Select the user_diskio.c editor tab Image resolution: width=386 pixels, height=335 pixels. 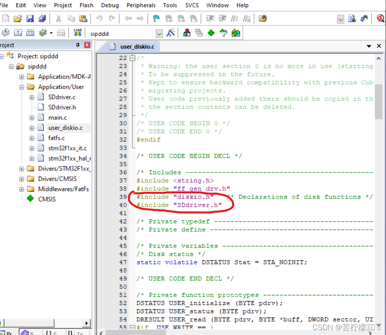132,47
